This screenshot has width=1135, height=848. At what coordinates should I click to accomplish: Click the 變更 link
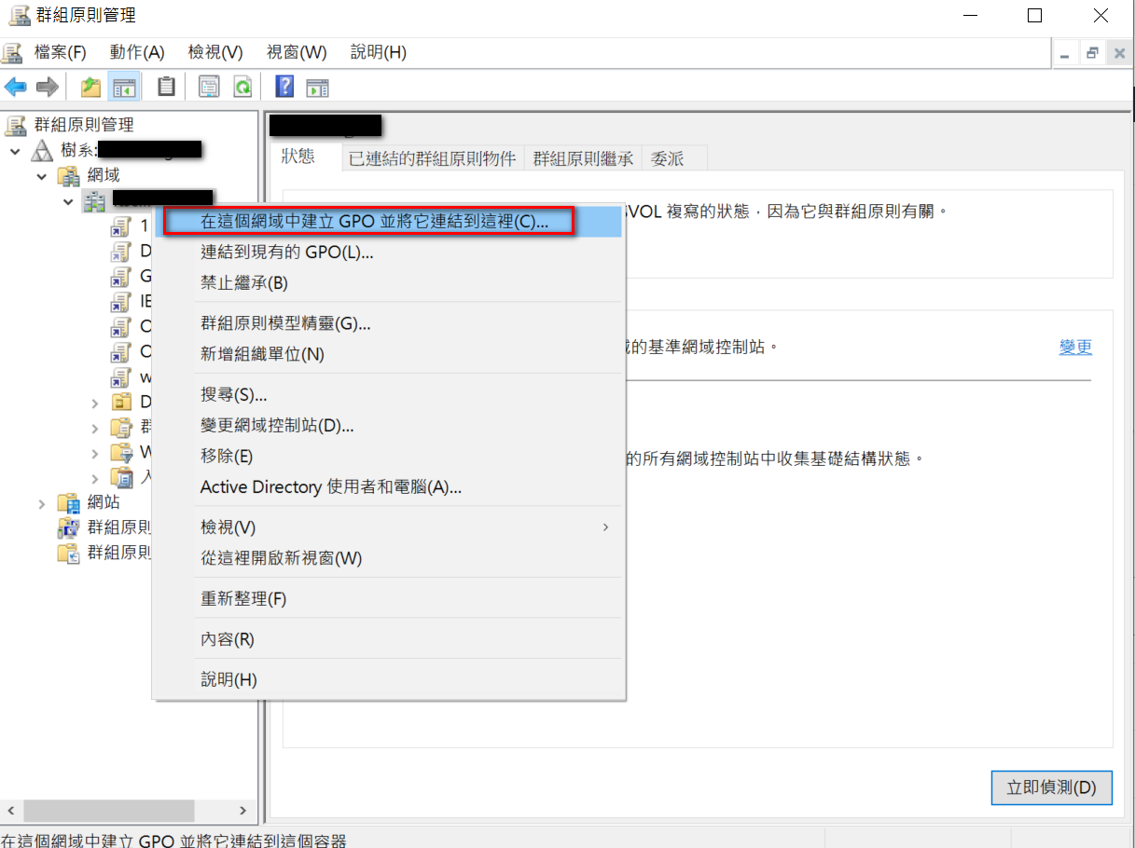click(x=1075, y=347)
